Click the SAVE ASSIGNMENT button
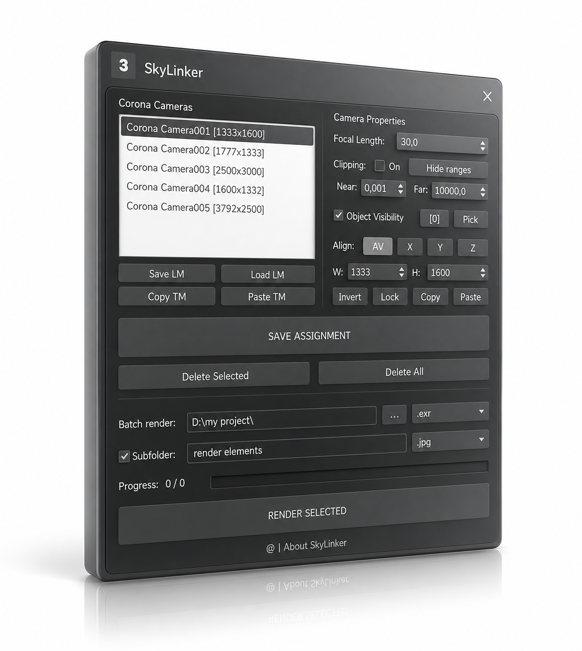Viewport: 582px width, 651px height. click(304, 336)
